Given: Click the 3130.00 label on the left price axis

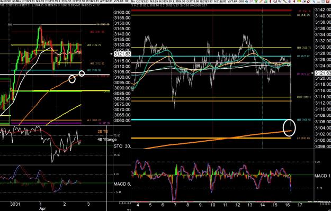Looking at the screenshot, I should coord(122,45).
